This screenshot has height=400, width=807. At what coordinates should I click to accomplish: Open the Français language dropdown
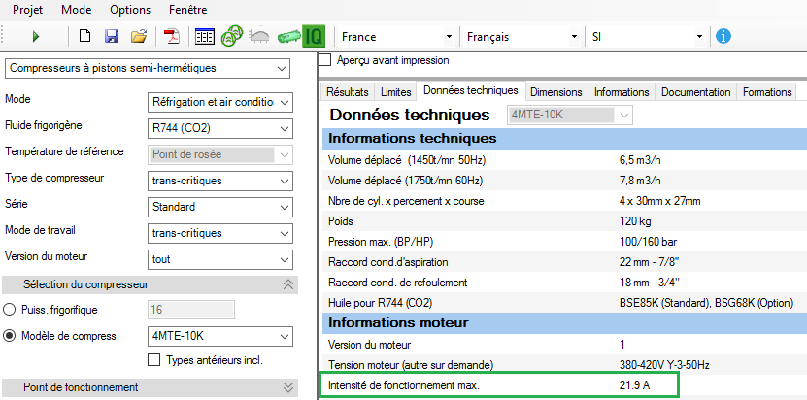(x=521, y=37)
